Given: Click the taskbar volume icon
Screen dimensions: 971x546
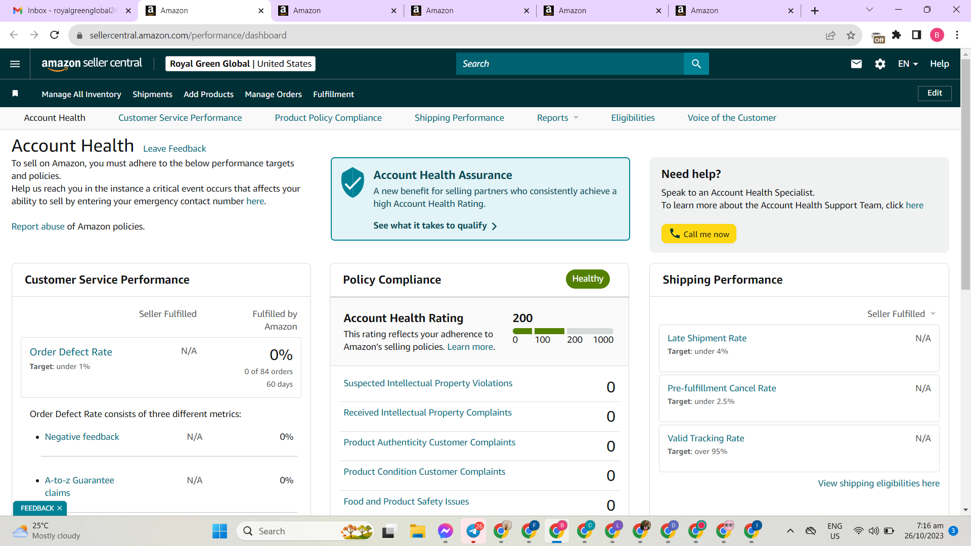Looking at the screenshot, I should pos(873,531).
